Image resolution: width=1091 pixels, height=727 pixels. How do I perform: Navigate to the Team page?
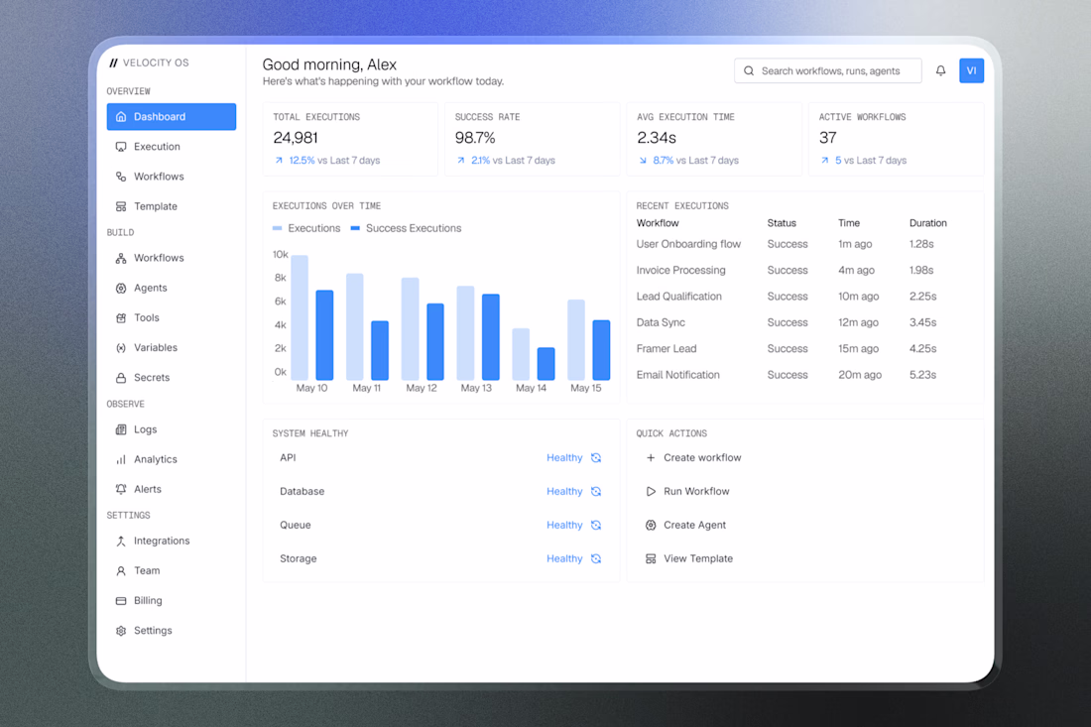[172, 570]
